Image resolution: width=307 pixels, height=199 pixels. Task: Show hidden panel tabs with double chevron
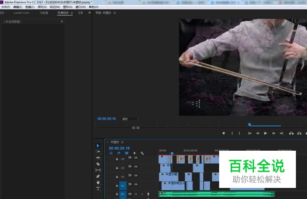90,13
